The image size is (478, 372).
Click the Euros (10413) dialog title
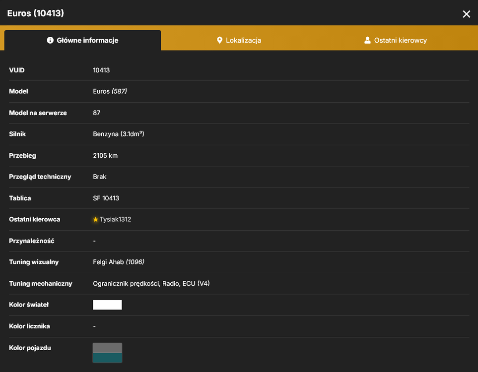(35, 13)
